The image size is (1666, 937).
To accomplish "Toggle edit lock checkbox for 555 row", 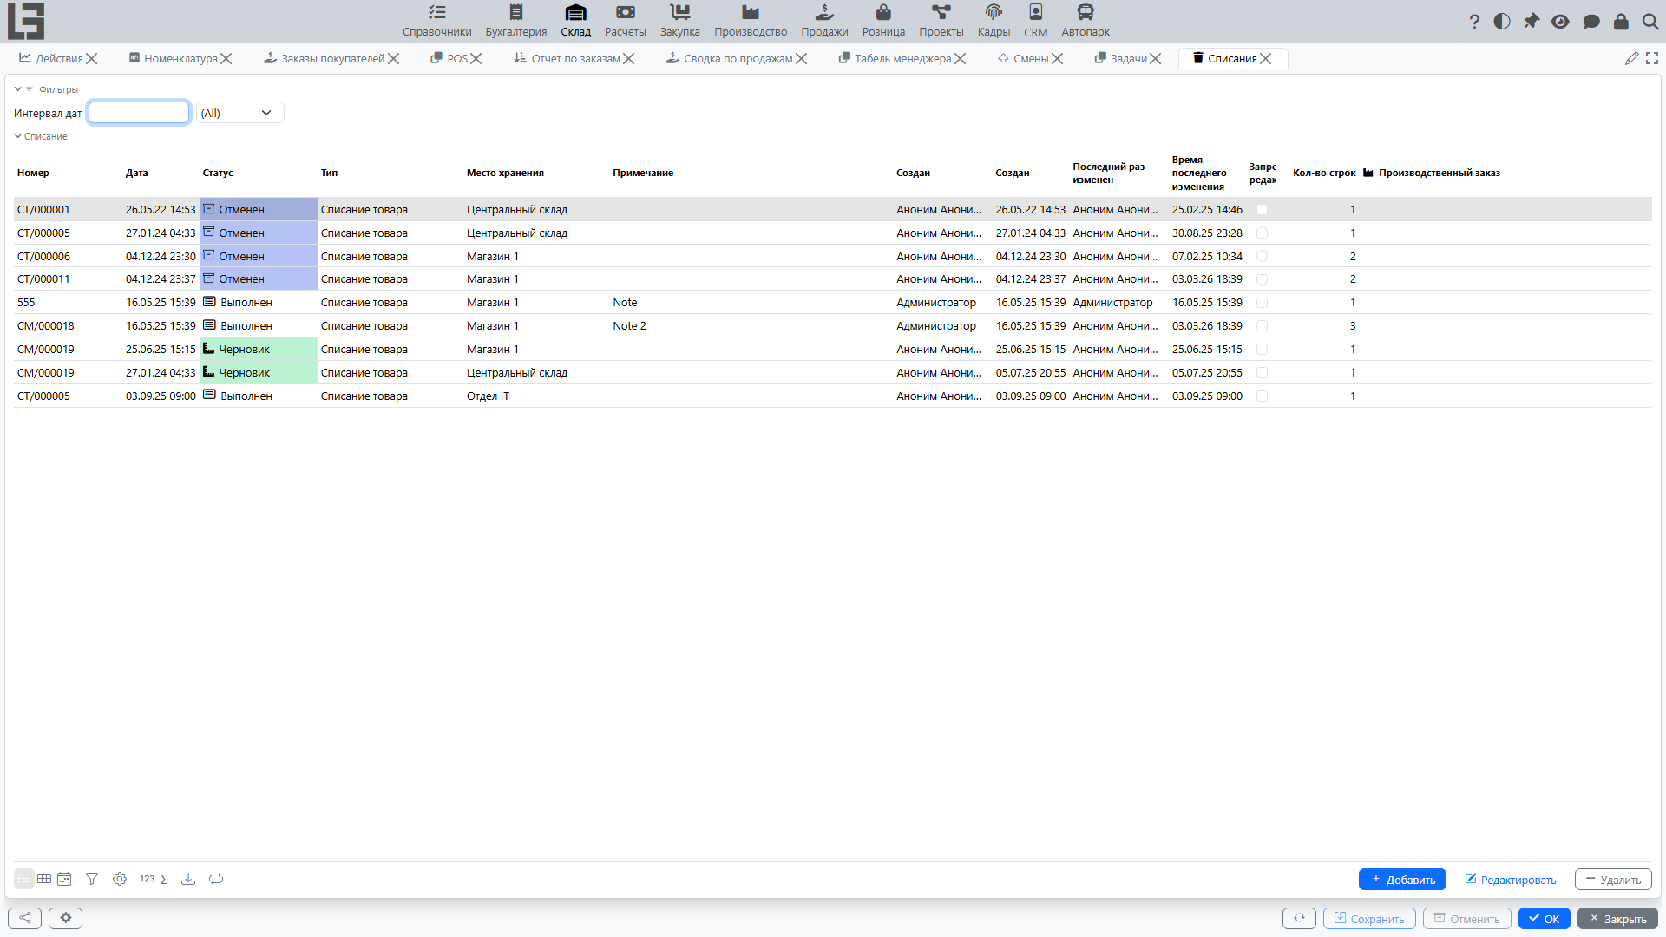I will pyautogui.click(x=1262, y=303).
